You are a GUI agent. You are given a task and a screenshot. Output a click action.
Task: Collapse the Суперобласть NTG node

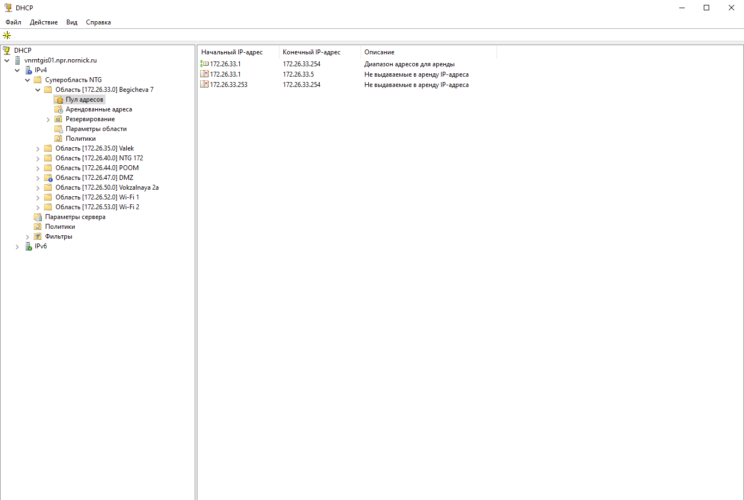point(28,80)
